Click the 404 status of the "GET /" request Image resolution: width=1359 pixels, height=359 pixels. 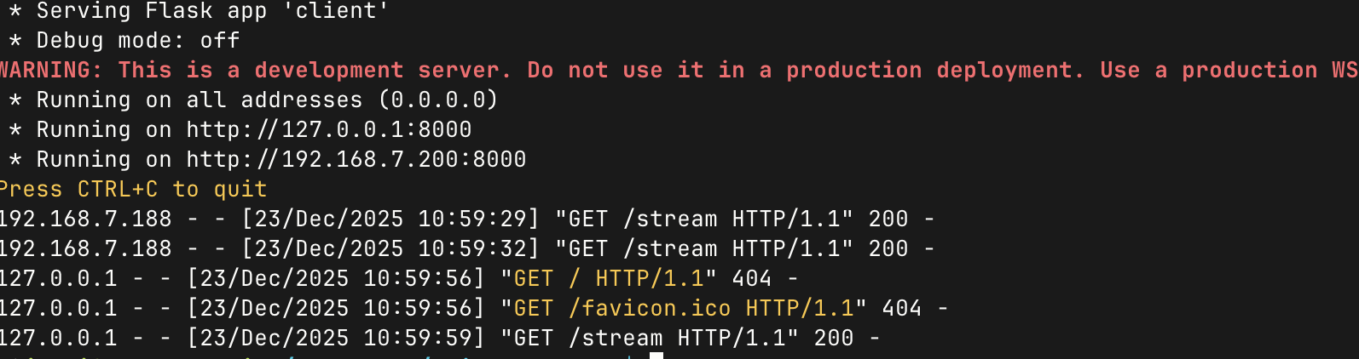[751, 278]
